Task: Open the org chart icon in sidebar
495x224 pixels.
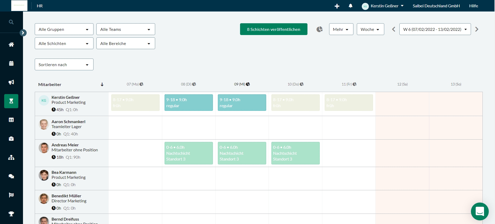Action: (x=11, y=158)
